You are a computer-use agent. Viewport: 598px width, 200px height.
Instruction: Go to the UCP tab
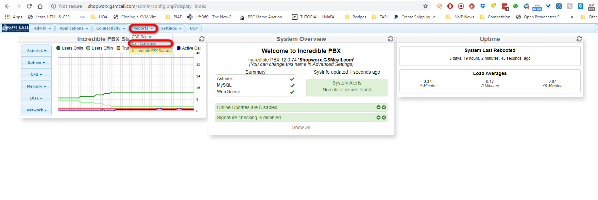pyautogui.click(x=194, y=28)
